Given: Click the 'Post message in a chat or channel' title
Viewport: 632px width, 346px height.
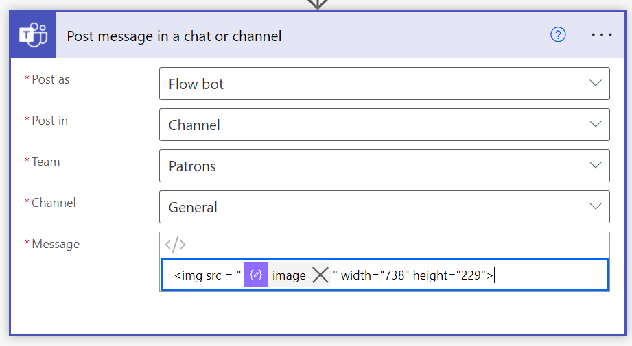Looking at the screenshot, I should coord(174,36).
